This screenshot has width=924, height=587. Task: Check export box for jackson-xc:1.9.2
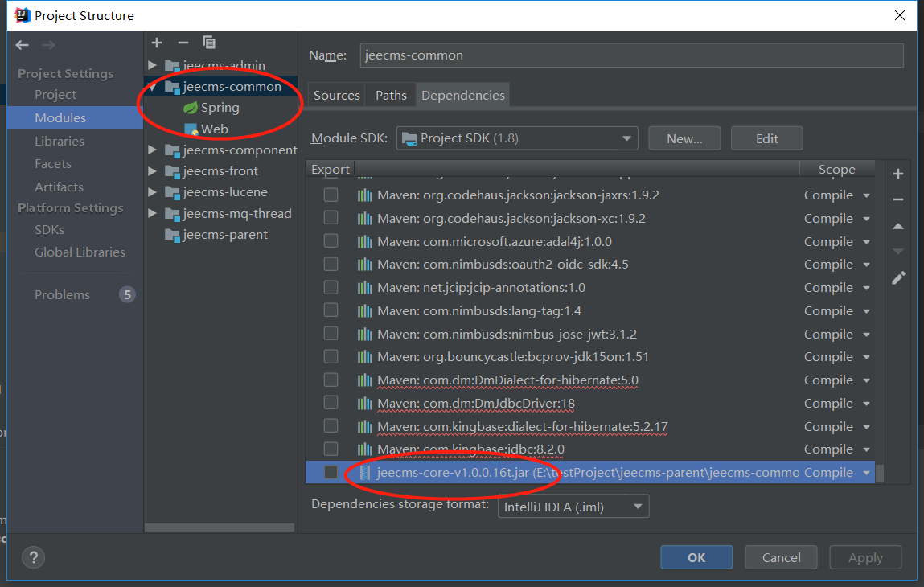click(x=331, y=217)
